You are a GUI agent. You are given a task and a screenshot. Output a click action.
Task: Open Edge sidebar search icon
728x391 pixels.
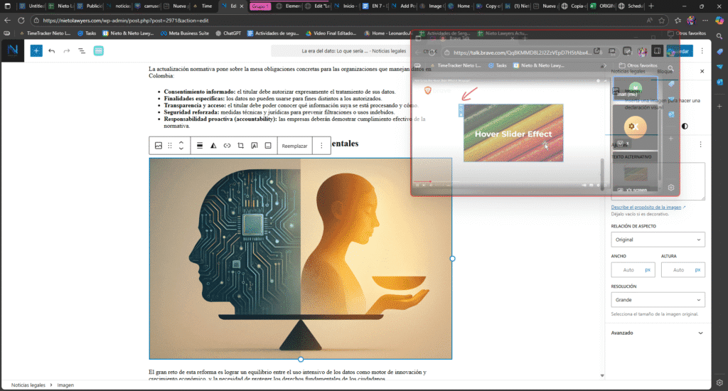pos(719,36)
